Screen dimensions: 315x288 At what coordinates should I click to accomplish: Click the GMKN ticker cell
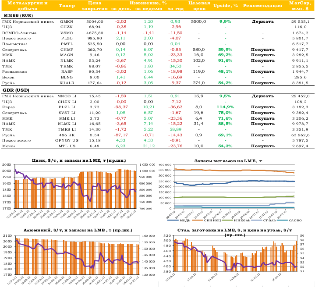(67, 21)
